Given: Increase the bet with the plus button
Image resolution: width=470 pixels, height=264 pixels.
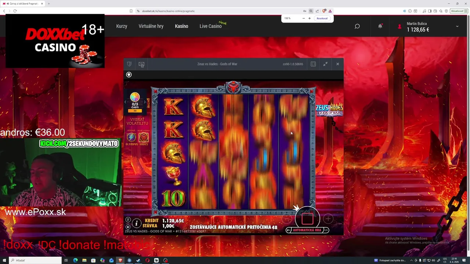Looking at the screenshot, I should (328, 219).
